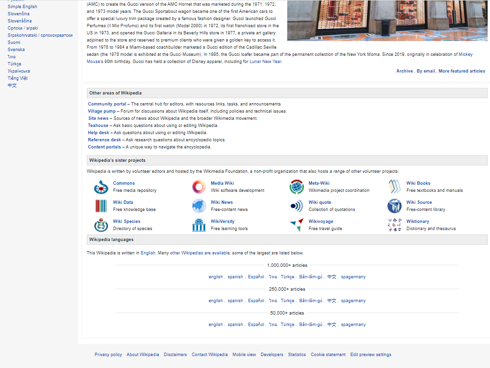The width and height of the screenshot is (490, 368).
Task: Open Disclaimers footer link
Action: click(175, 355)
